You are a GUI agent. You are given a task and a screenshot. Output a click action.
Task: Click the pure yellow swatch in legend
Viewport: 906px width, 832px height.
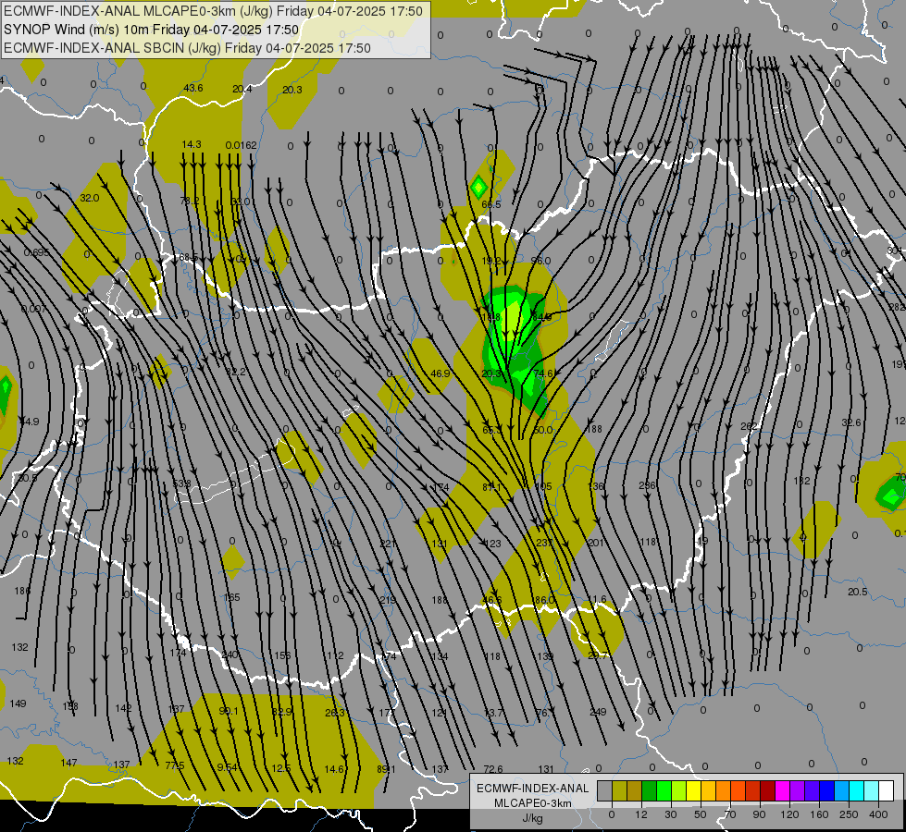click(x=693, y=790)
